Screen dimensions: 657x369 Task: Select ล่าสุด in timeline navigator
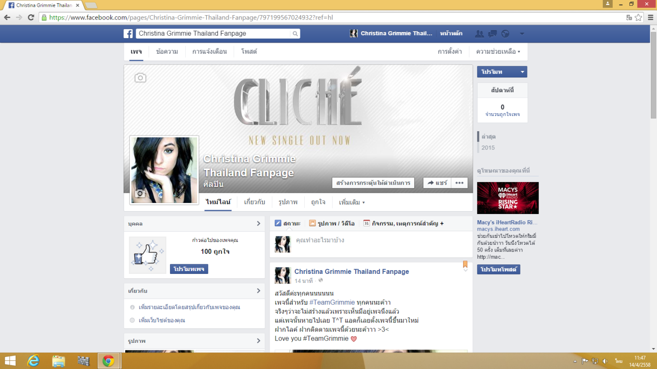tap(488, 136)
